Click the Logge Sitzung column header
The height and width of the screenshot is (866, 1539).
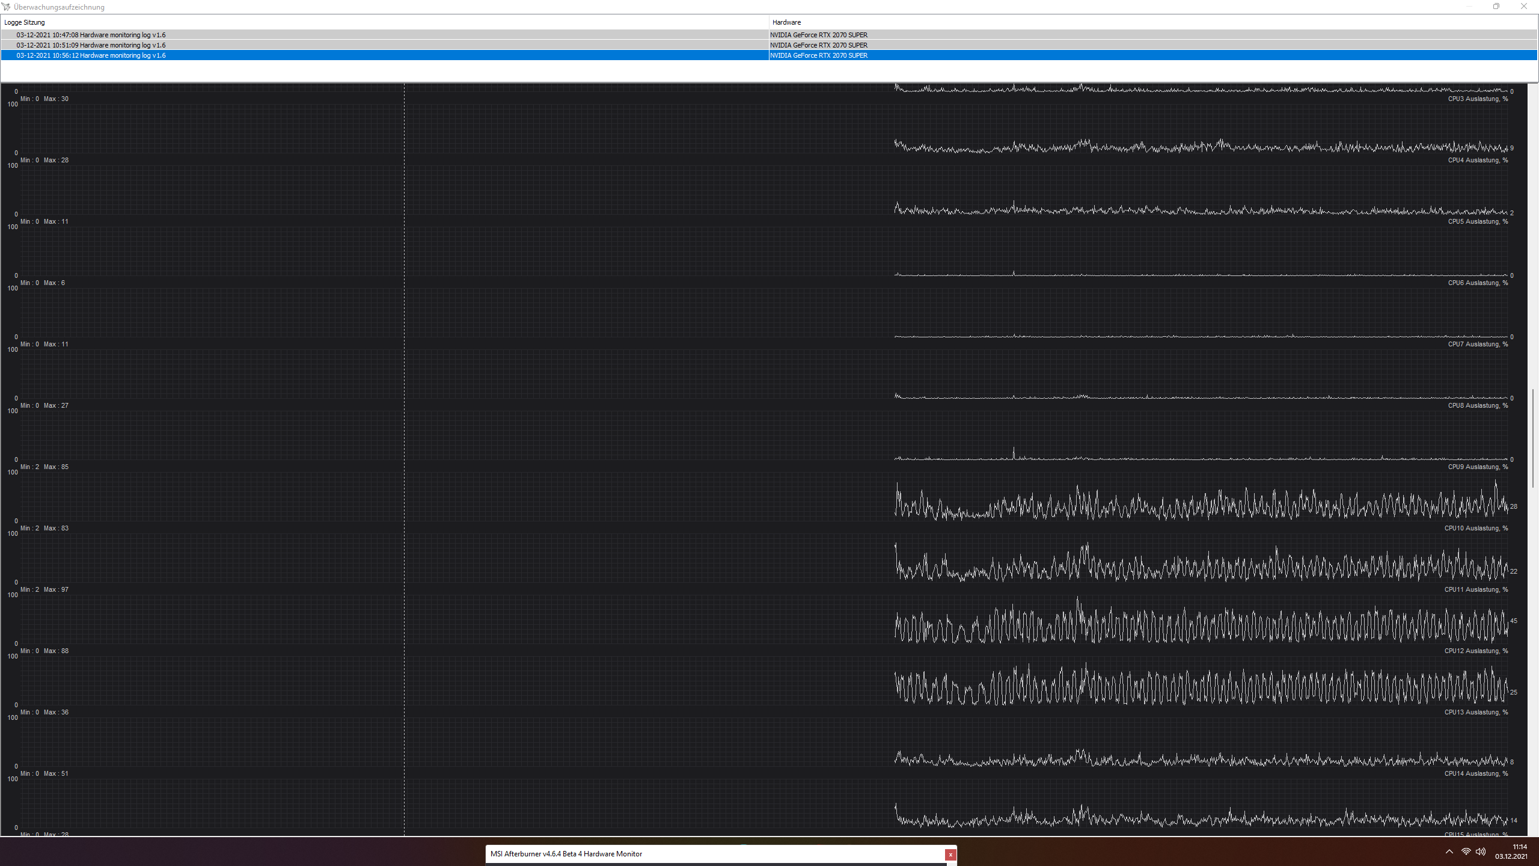[25, 22]
